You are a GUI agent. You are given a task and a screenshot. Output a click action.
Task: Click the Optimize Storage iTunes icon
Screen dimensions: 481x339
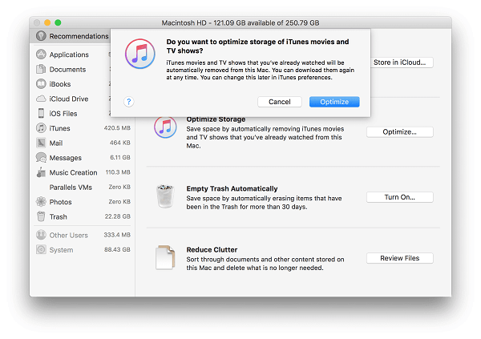coord(165,127)
